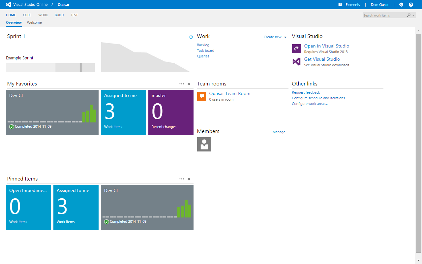Open the Dem Ouser account menu
This screenshot has height=264, width=422.
pyautogui.click(x=380, y=5)
